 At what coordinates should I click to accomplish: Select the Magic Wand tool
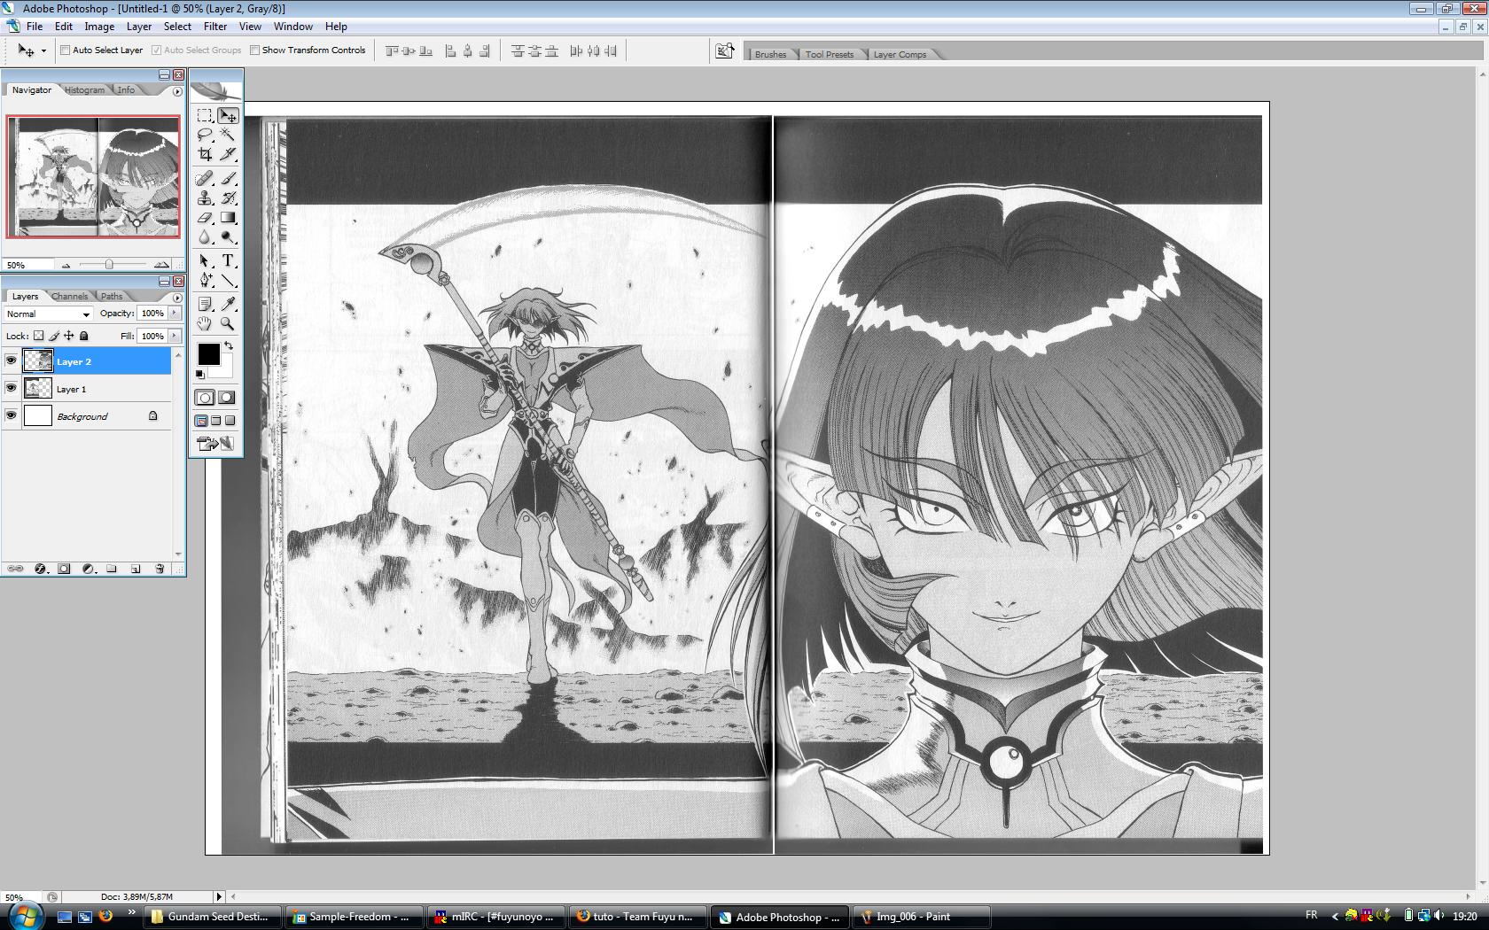pyautogui.click(x=228, y=135)
